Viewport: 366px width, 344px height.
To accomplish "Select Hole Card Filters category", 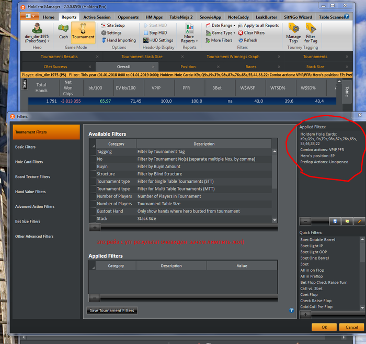I will click(x=46, y=162).
